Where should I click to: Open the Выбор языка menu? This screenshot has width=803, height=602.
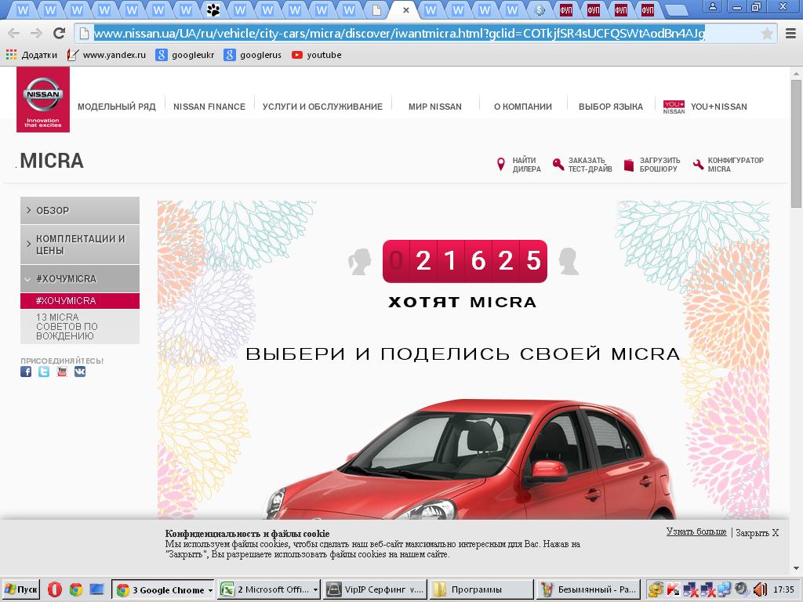point(610,107)
